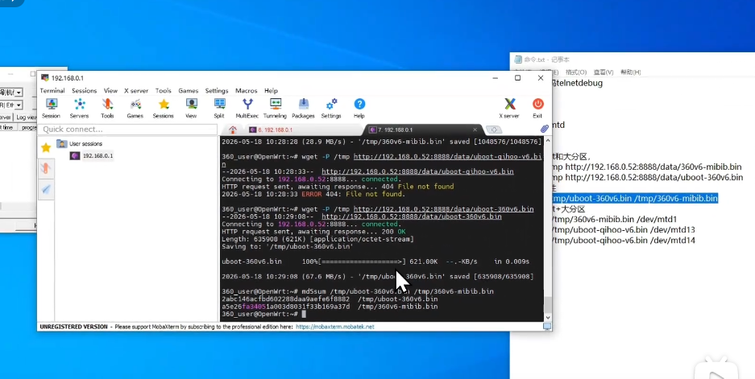Click the paperclip icon beside tabs
This screenshot has width=755, height=379.
point(544,129)
